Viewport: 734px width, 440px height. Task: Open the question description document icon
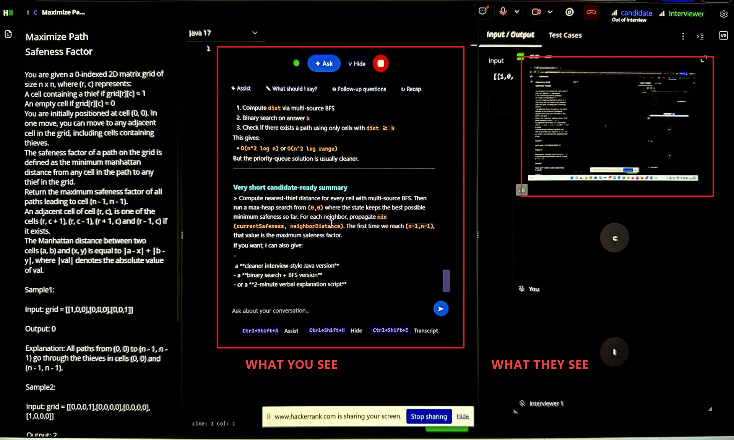pos(8,34)
